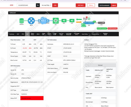Click the Menu button
Viewport: 131px width, 107px height.
(91, 5)
